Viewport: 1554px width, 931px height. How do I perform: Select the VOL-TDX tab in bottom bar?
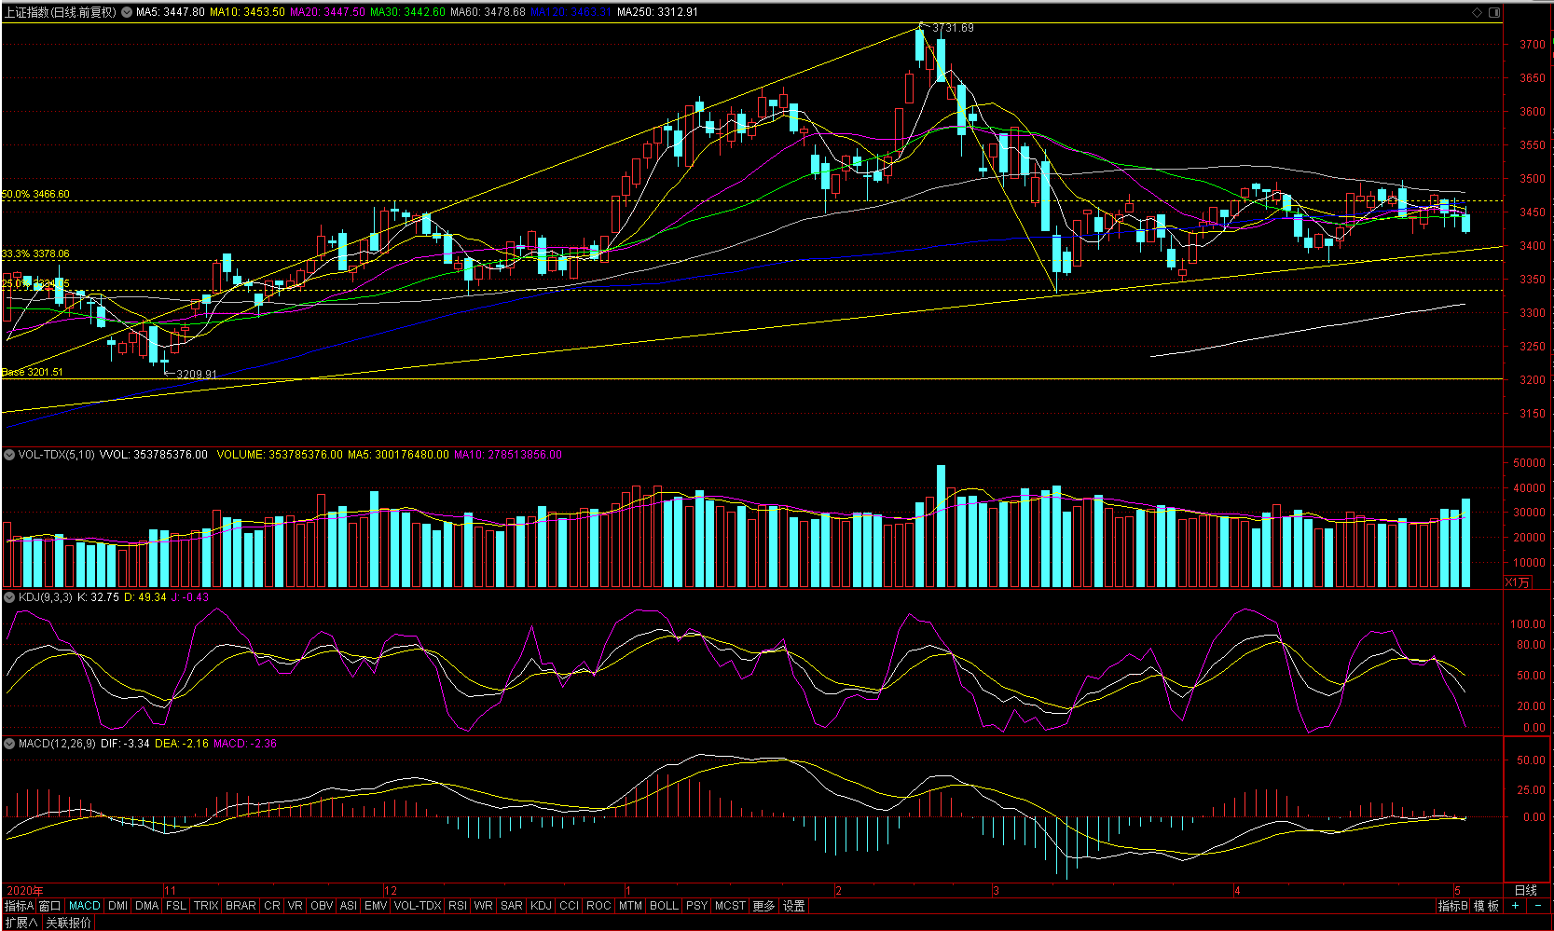pyautogui.click(x=418, y=906)
